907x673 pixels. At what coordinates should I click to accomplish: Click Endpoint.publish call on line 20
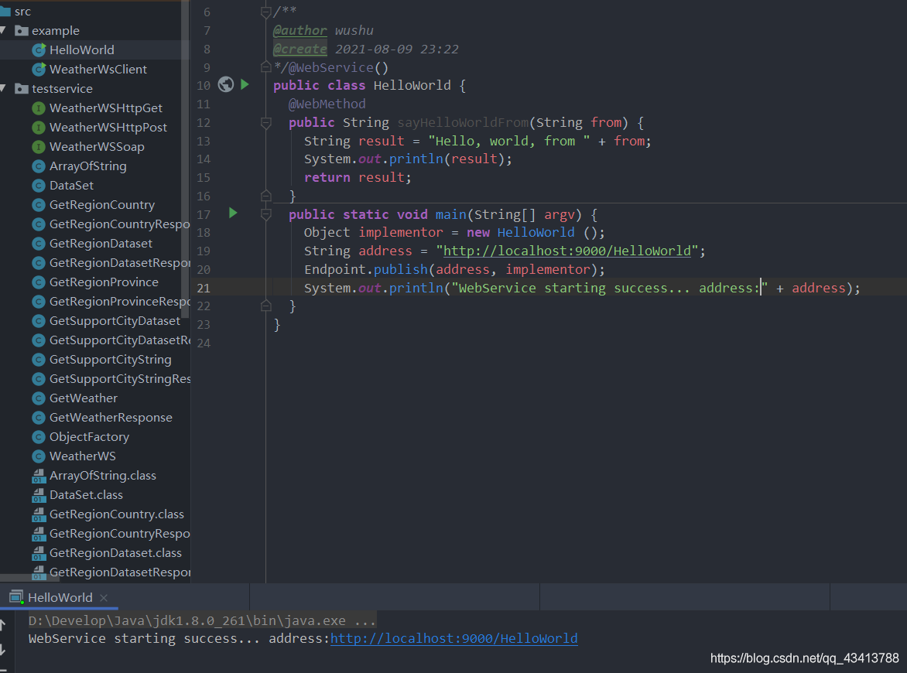pyautogui.click(x=365, y=269)
